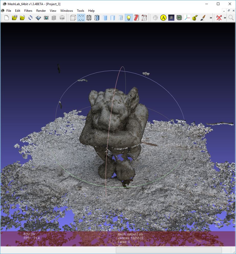
Task: Enable the text annotation tool
Action: [163, 17]
